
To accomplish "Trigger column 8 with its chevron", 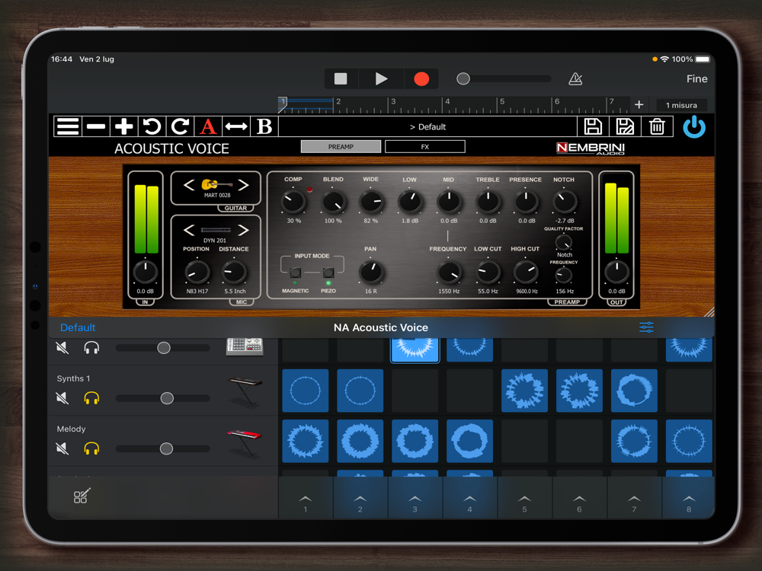I will pos(689,498).
